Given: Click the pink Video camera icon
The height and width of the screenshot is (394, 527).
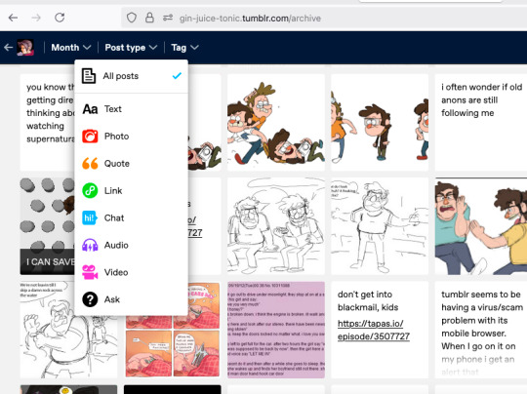Looking at the screenshot, I should pos(90,272).
